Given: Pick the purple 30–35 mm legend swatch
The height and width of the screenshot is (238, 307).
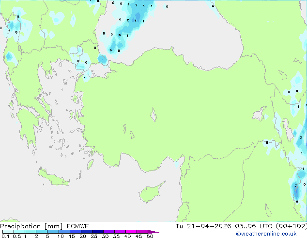Looking at the screenshot, I should (109, 232).
